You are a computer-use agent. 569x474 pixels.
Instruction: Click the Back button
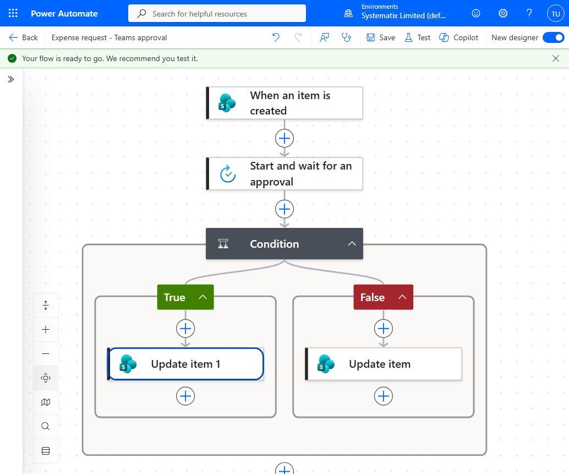click(23, 37)
